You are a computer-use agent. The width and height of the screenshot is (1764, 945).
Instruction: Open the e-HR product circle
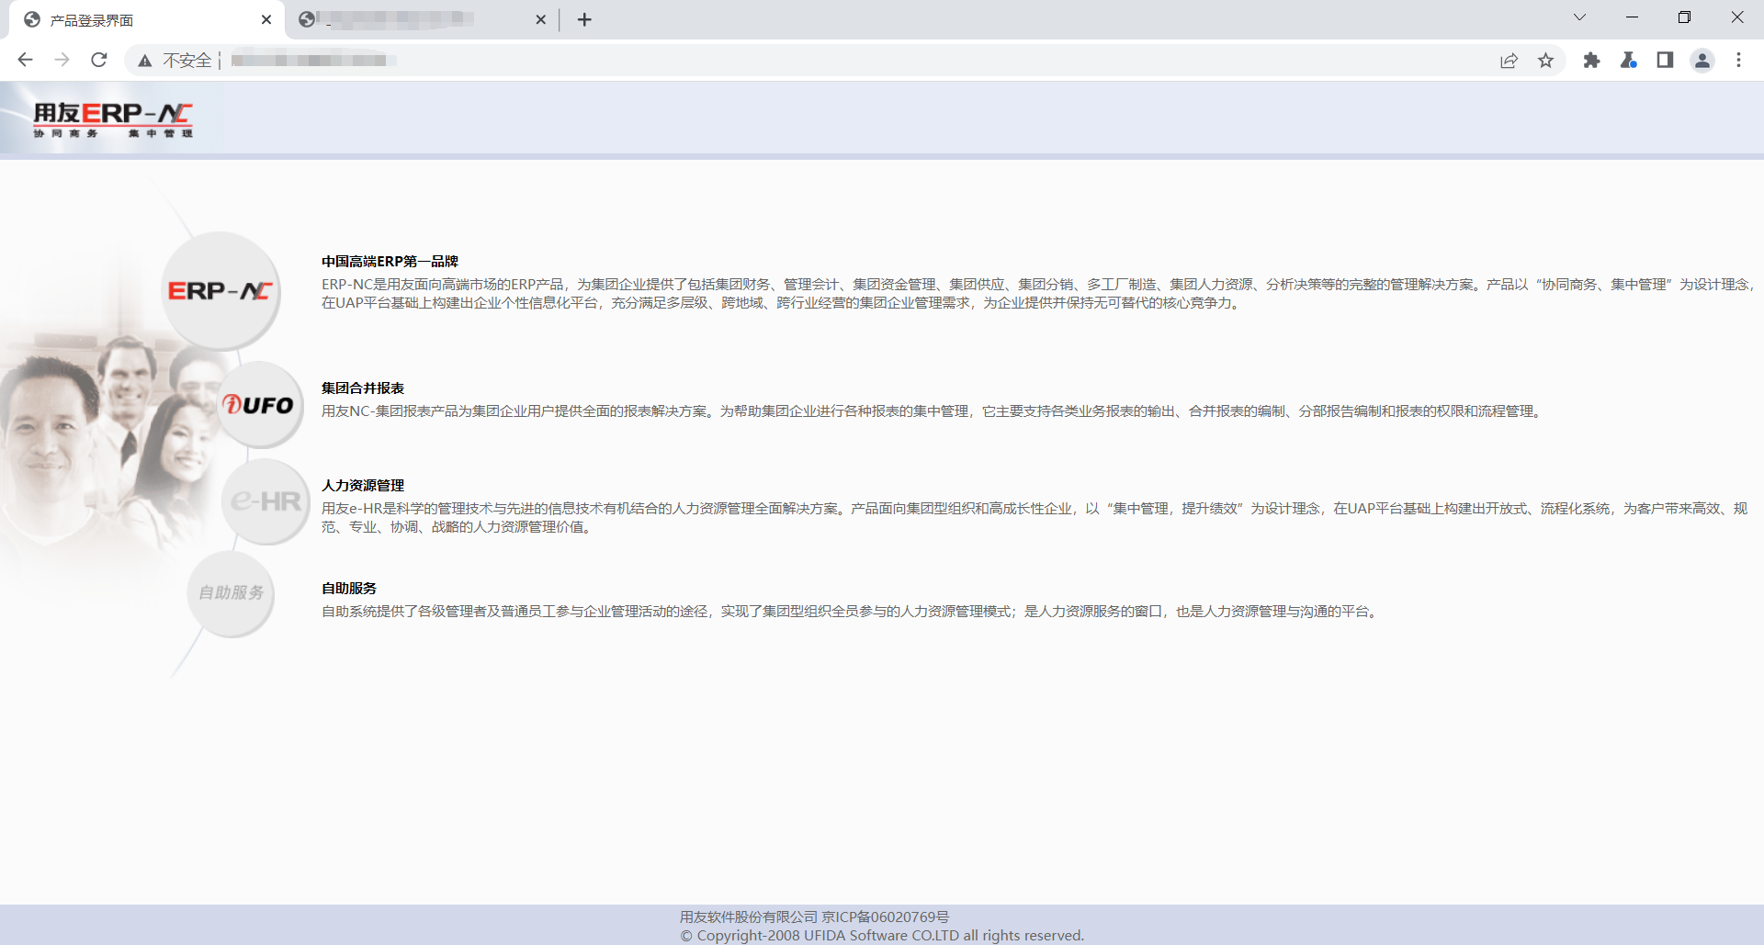point(266,501)
